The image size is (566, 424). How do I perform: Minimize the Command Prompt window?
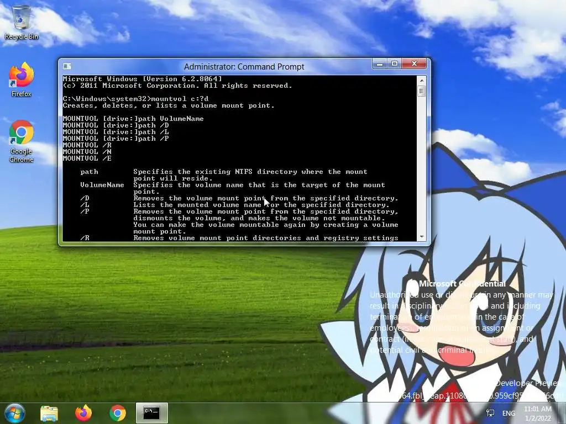tap(379, 64)
